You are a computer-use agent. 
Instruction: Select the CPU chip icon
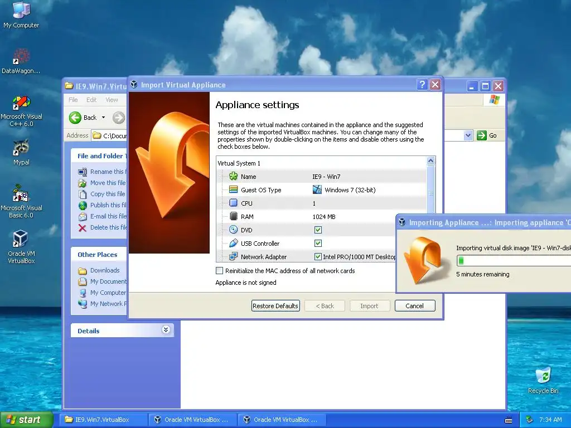point(233,203)
